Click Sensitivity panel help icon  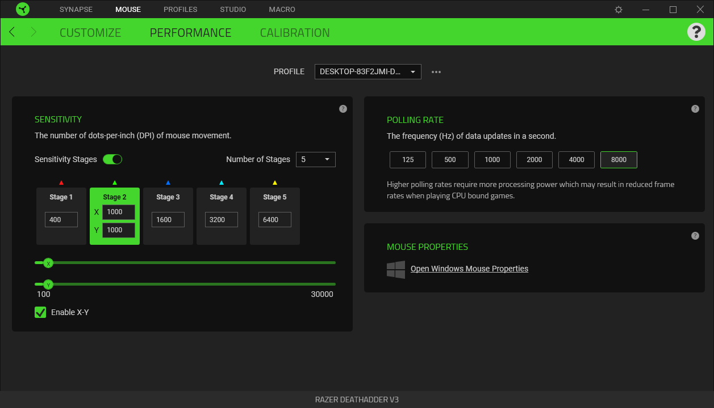coord(343,109)
